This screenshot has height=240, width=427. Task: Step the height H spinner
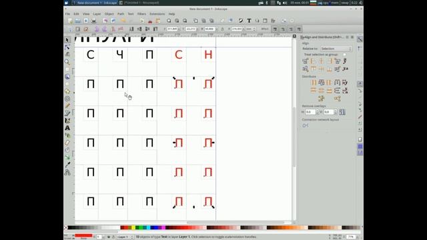pos(244,29)
